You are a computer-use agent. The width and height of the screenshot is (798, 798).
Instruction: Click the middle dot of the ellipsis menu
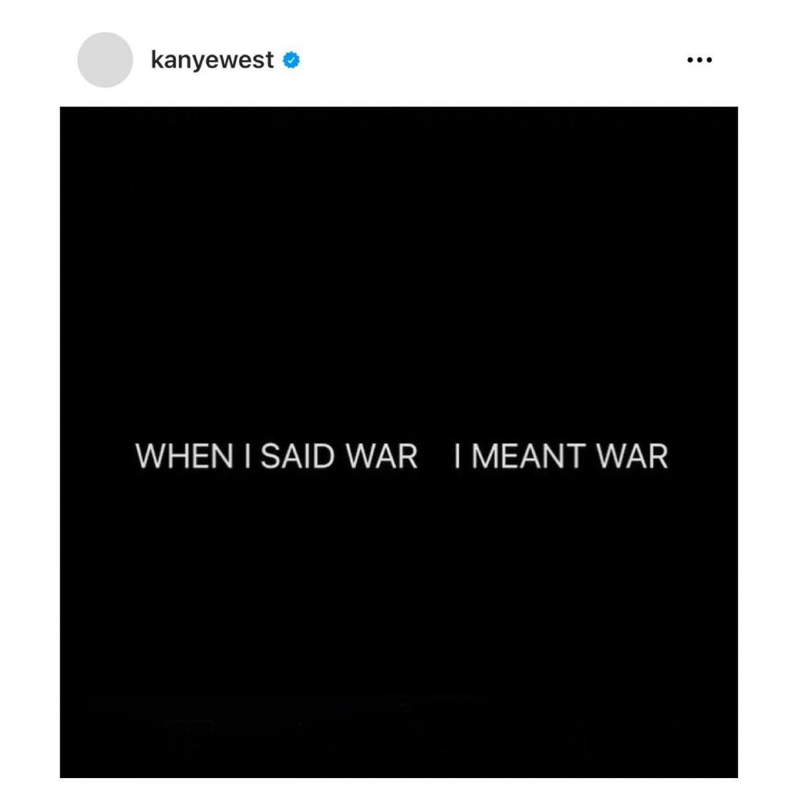700,60
